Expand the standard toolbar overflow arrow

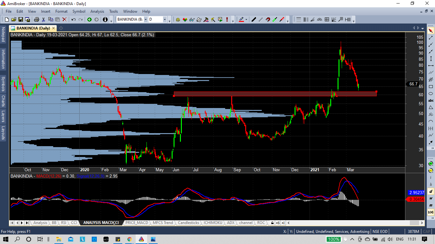click(x=111, y=21)
